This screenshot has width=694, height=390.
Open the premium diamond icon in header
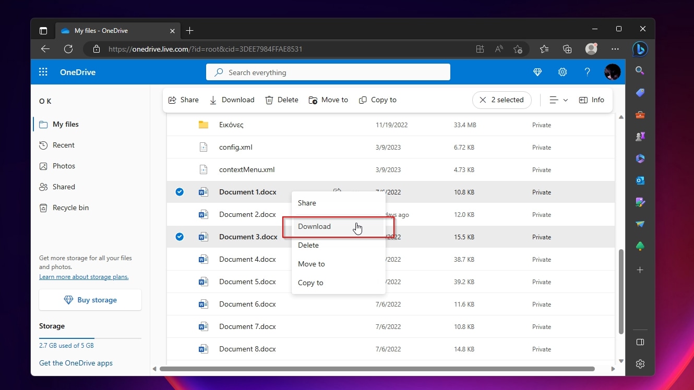(537, 72)
